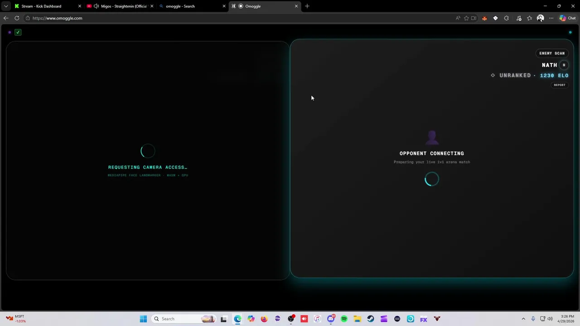Open Task View on the taskbar
This screenshot has width=580, height=326.
tap(223, 319)
